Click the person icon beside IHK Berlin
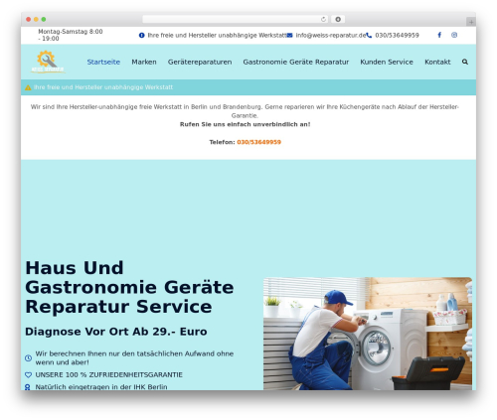 [x=28, y=387]
